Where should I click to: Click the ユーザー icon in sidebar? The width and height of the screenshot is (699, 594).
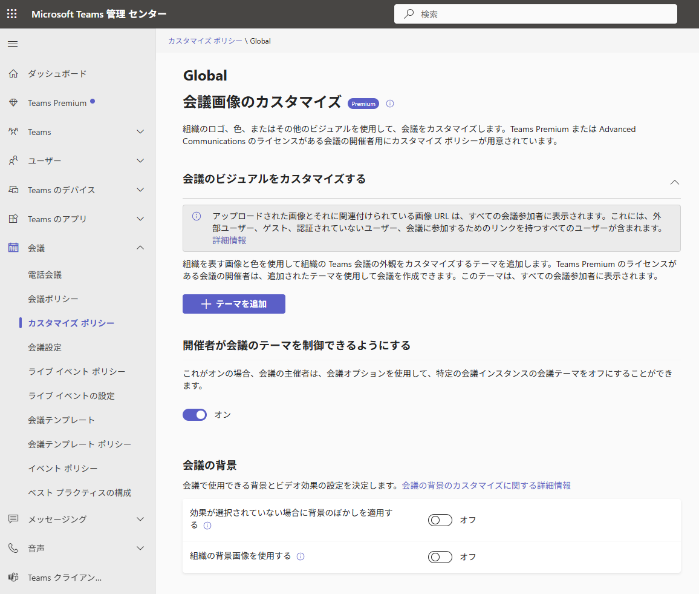(13, 160)
